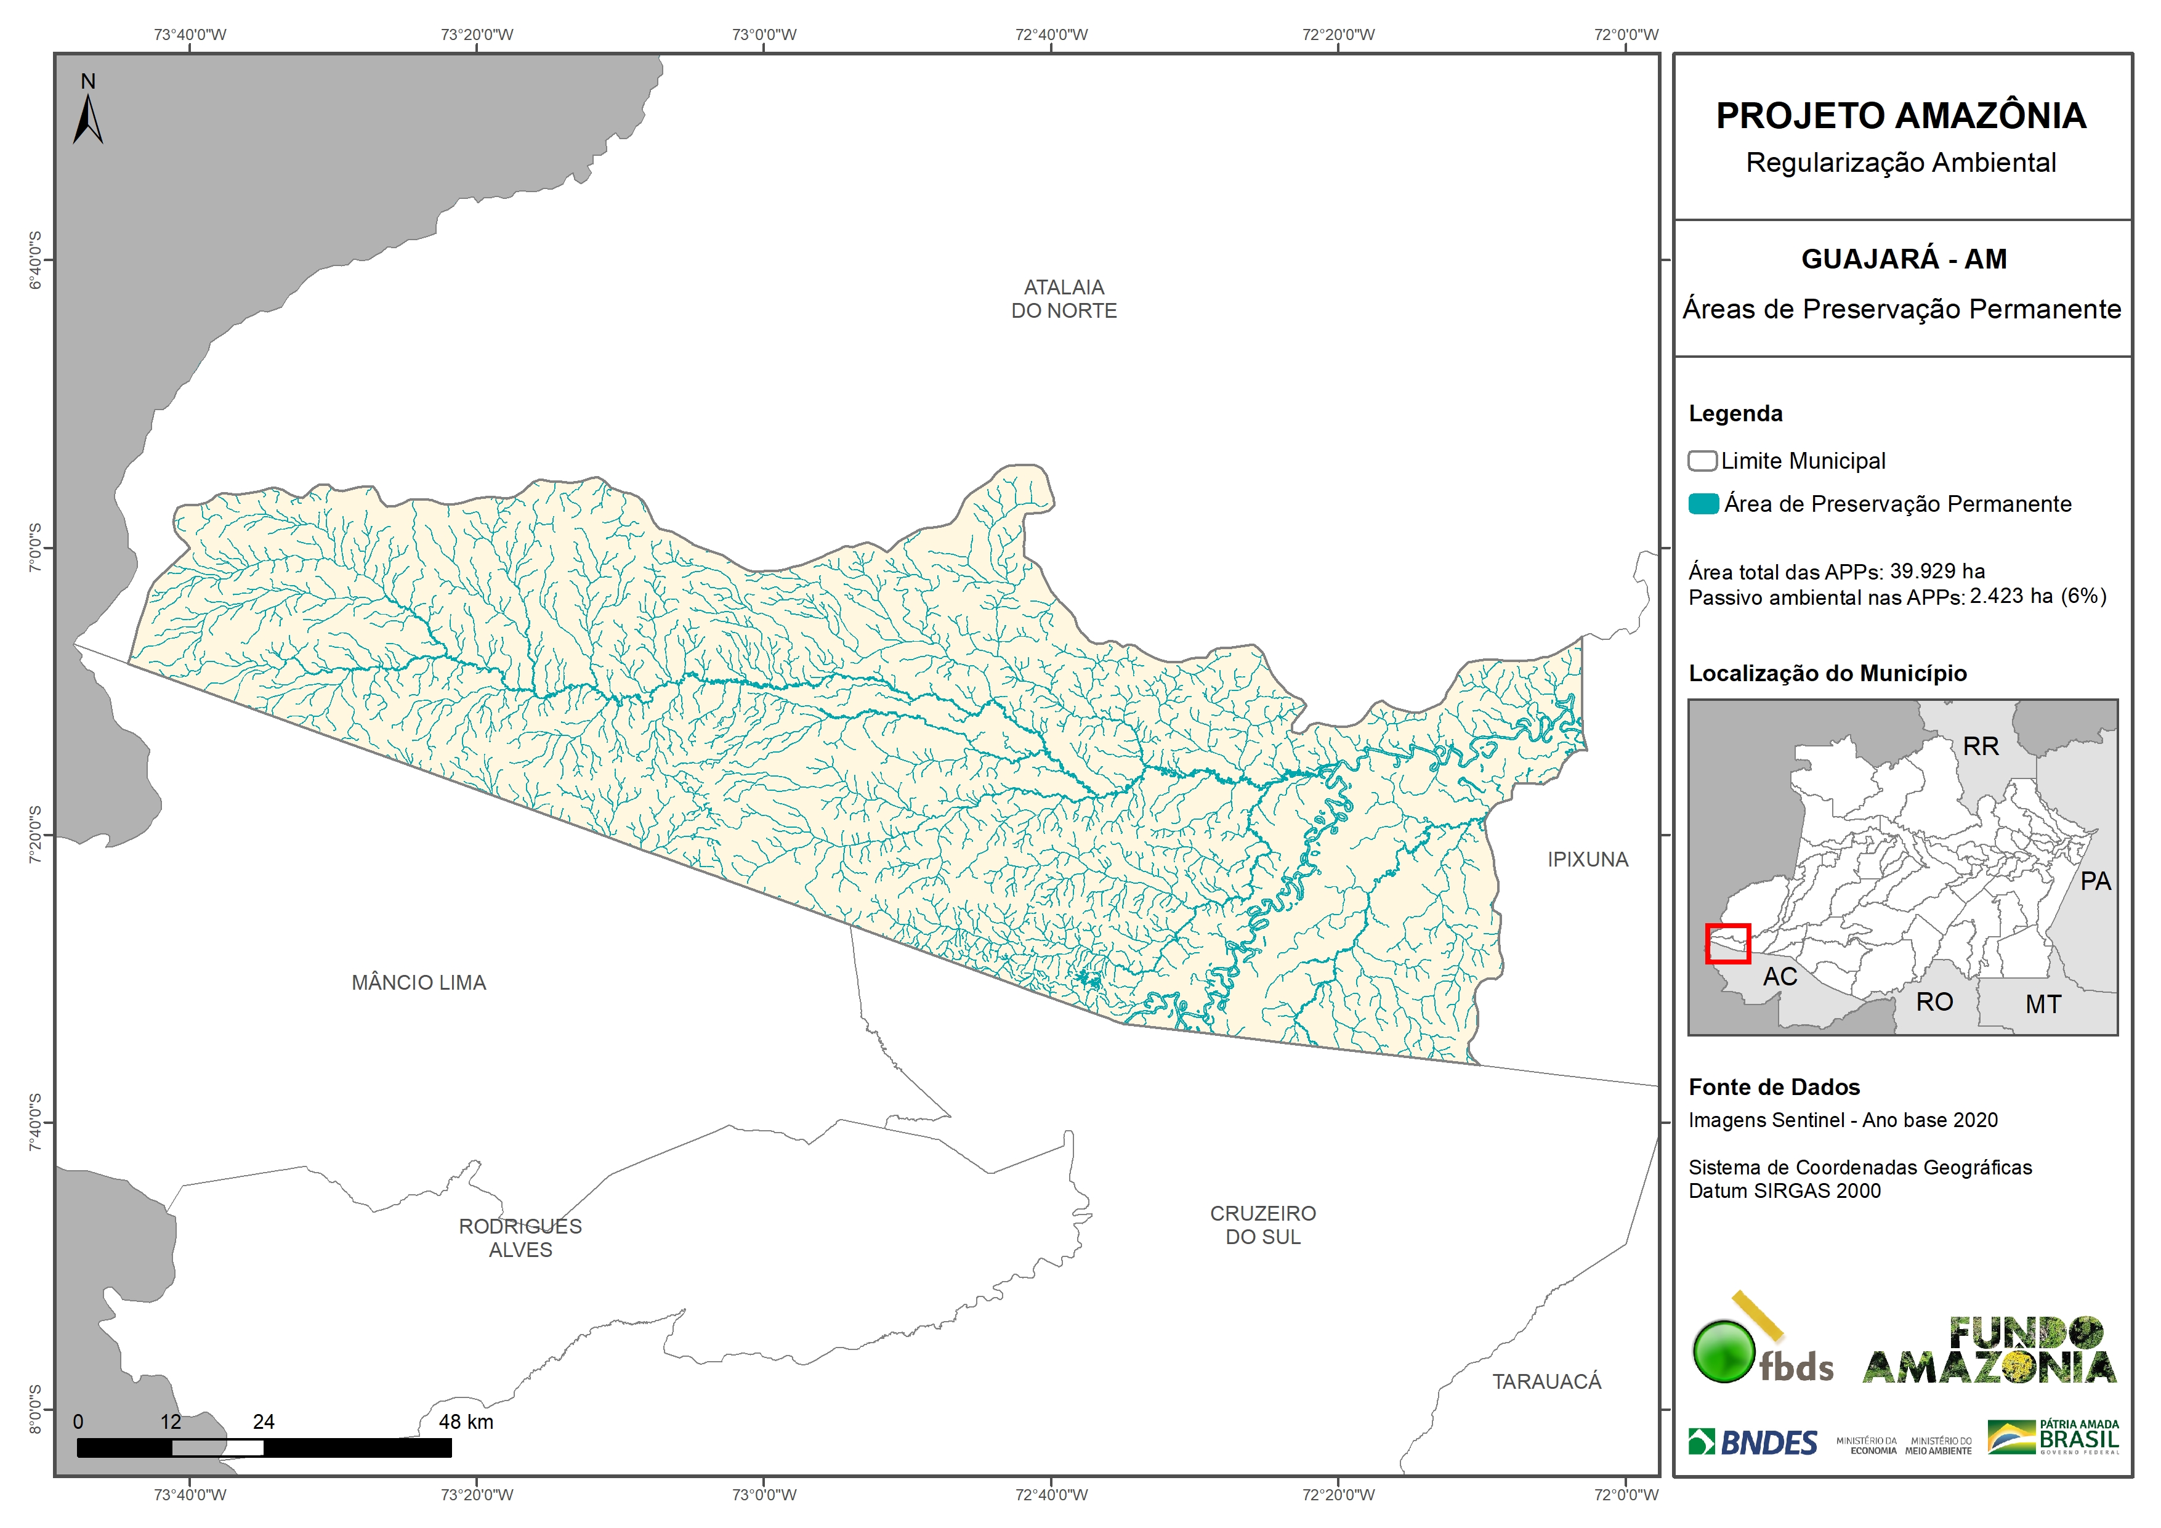
Task: Click the fbds green sphere logo
Action: (x=1724, y=1352)
